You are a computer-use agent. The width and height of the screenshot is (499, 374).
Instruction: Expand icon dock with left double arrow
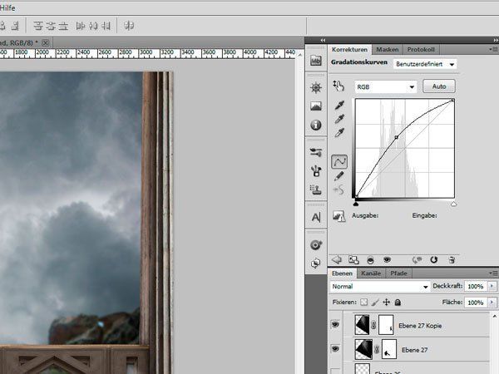point(323,40)
